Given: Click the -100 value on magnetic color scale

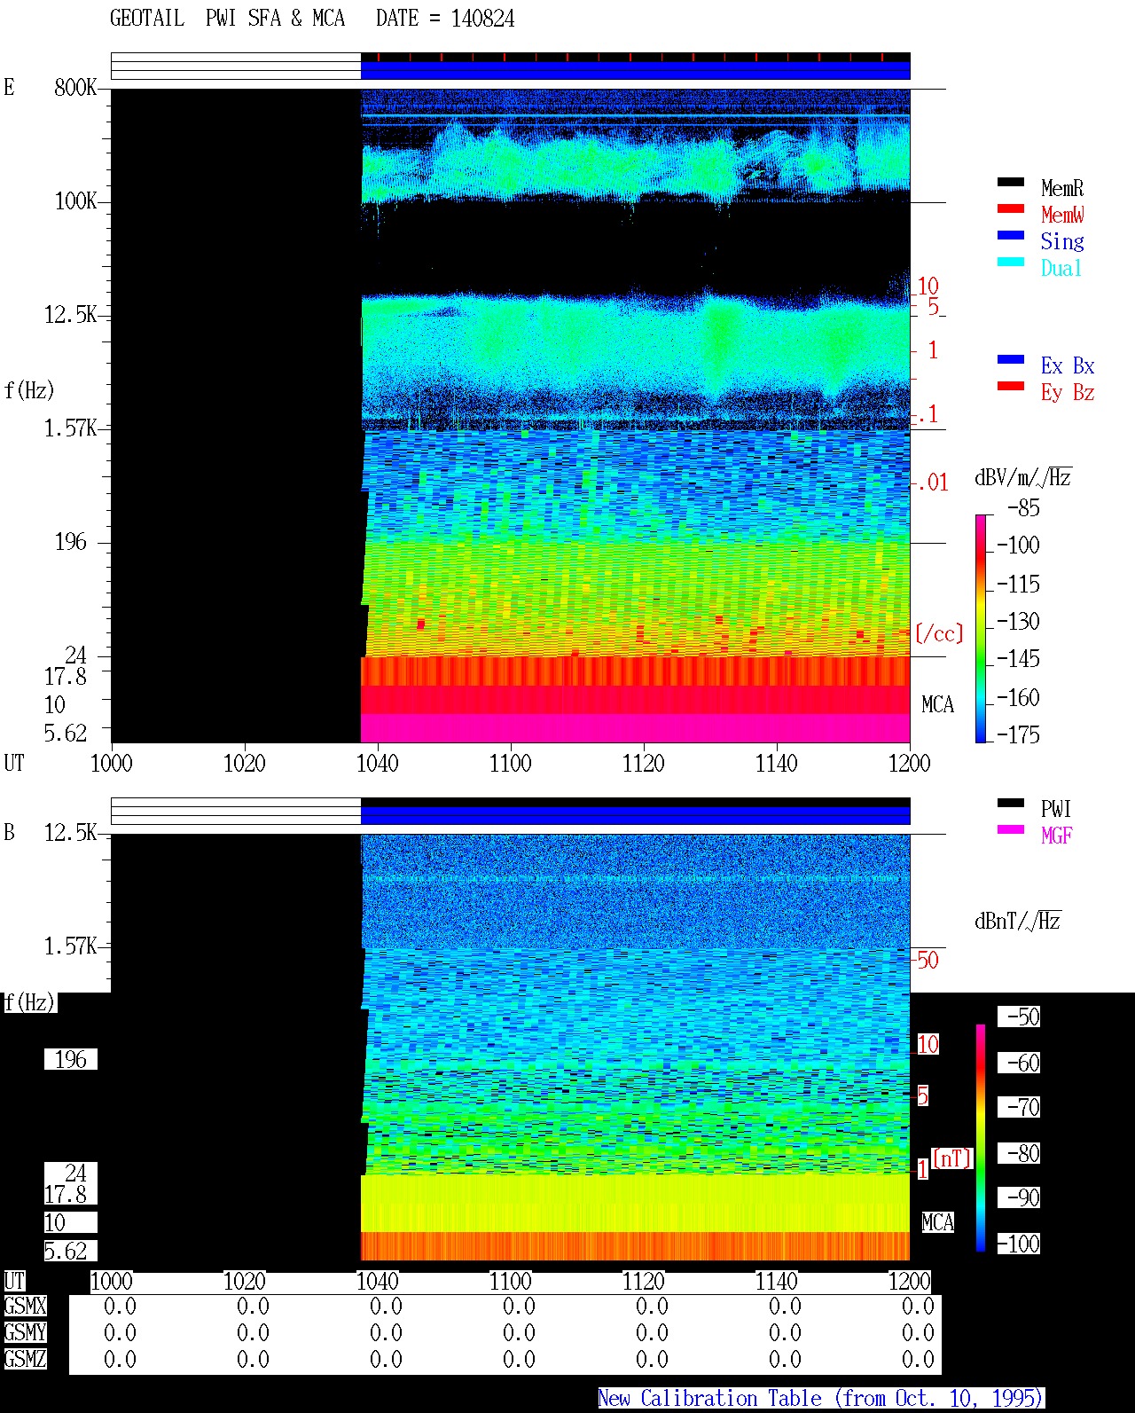Looking at the screenshot, I should [1018, 1244].
